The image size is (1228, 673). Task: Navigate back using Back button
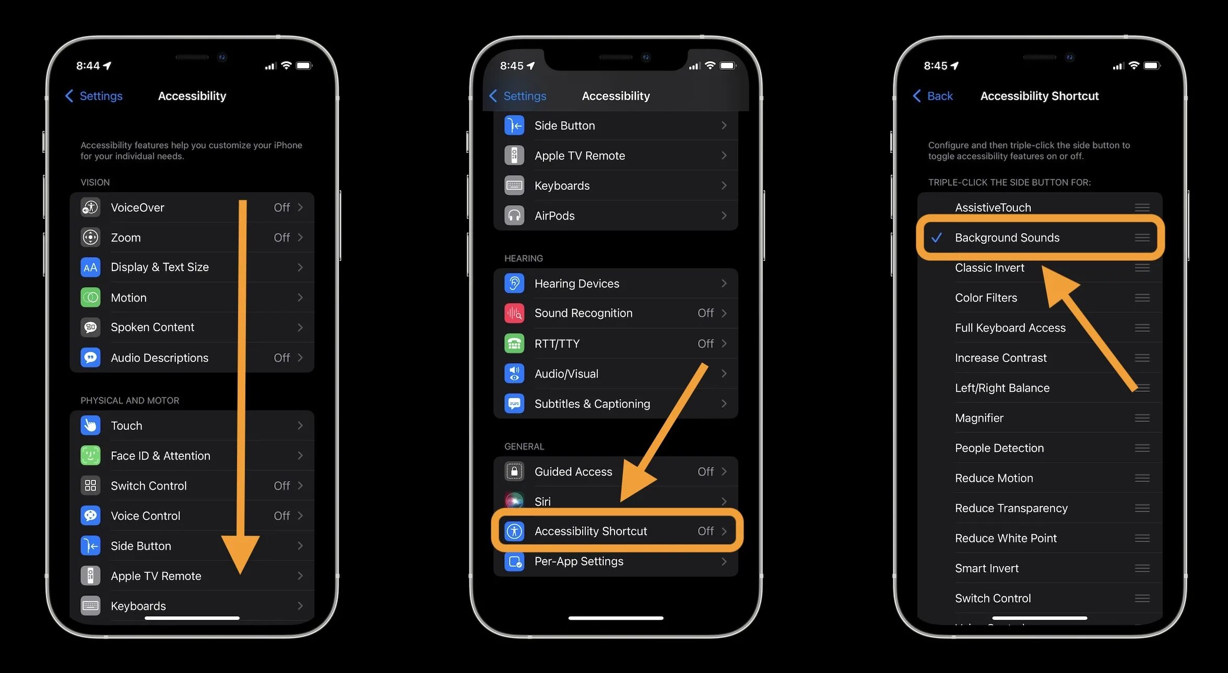click(x=931, y=95)
